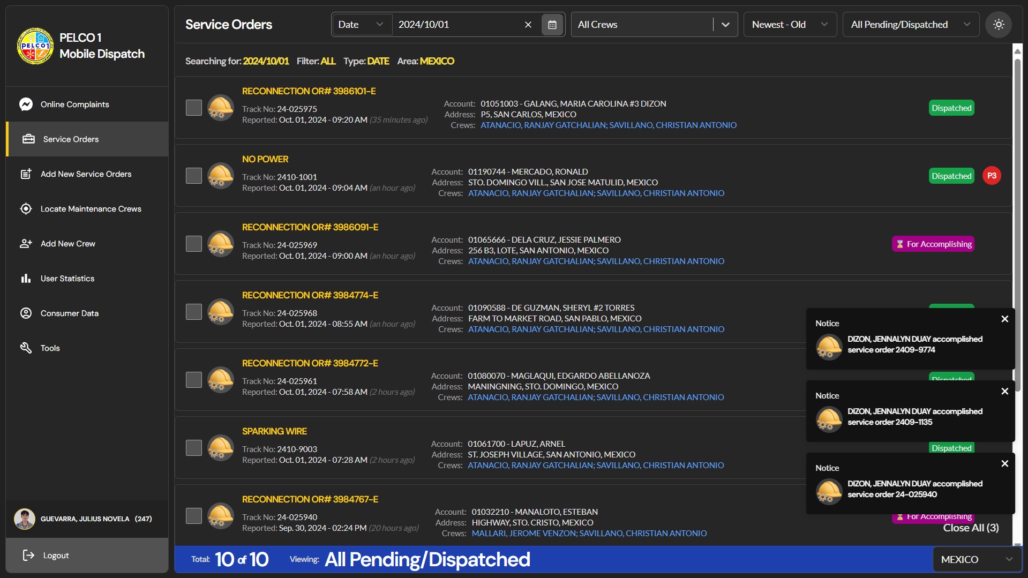Open the calendar date picker icon
Image resolution: width=1028 pixels, height=578 pixels.
click(x=552, y=25)
